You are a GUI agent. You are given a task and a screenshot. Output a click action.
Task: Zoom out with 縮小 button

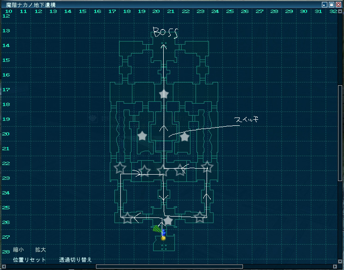click(x=18, y=250)
